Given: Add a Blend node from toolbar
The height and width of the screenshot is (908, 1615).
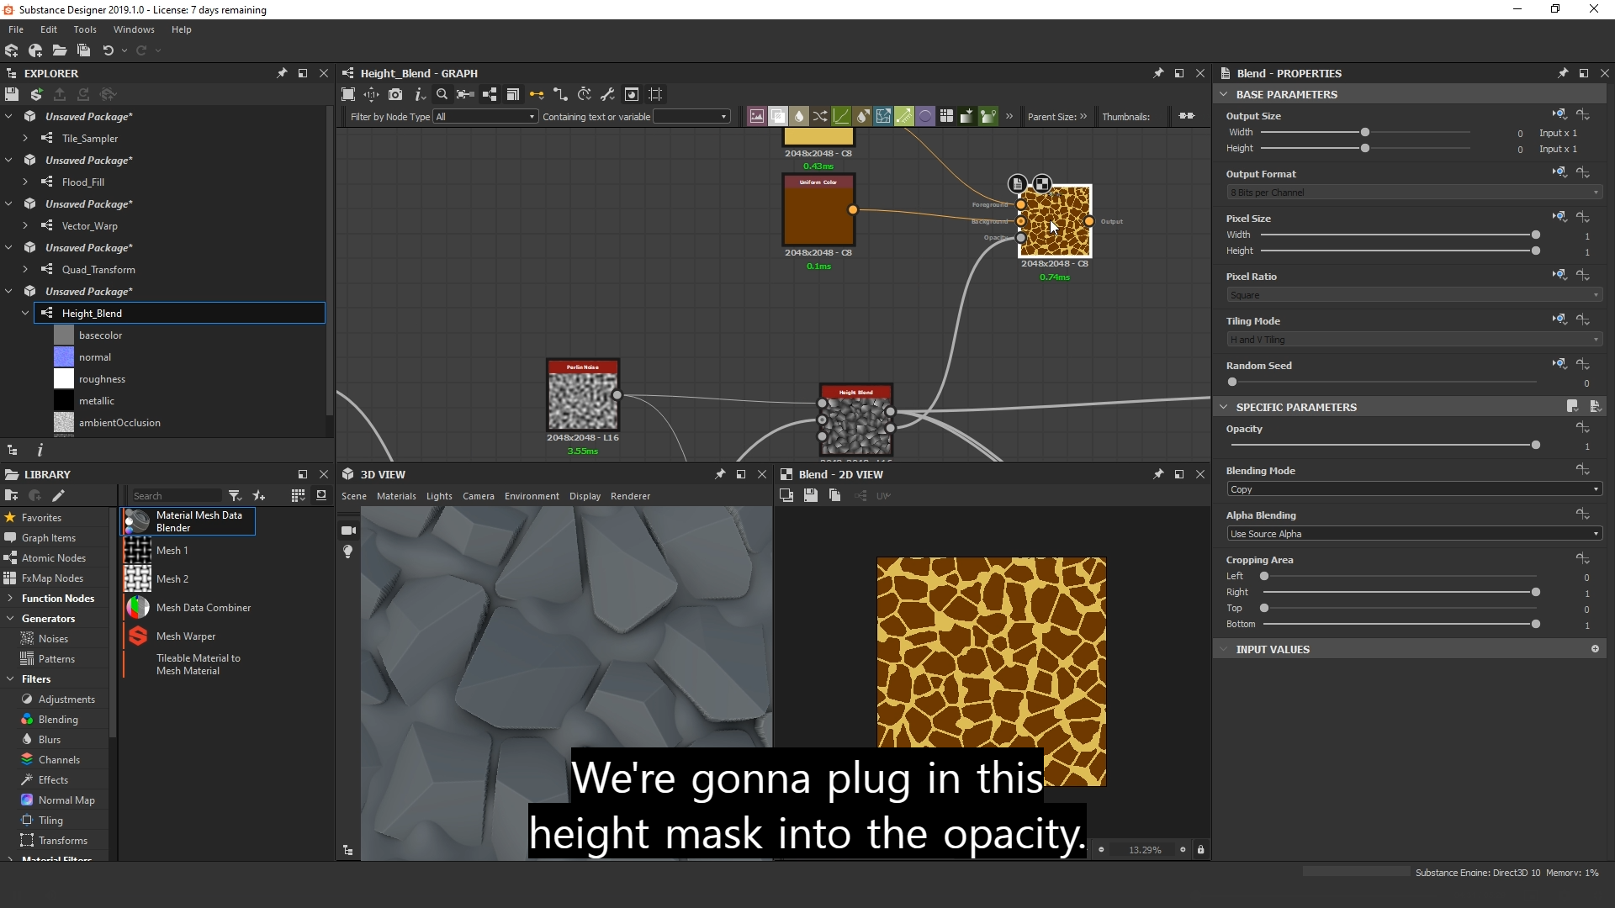Looking at the screenshot, I should pyautogui.click(x=778, y=117).
